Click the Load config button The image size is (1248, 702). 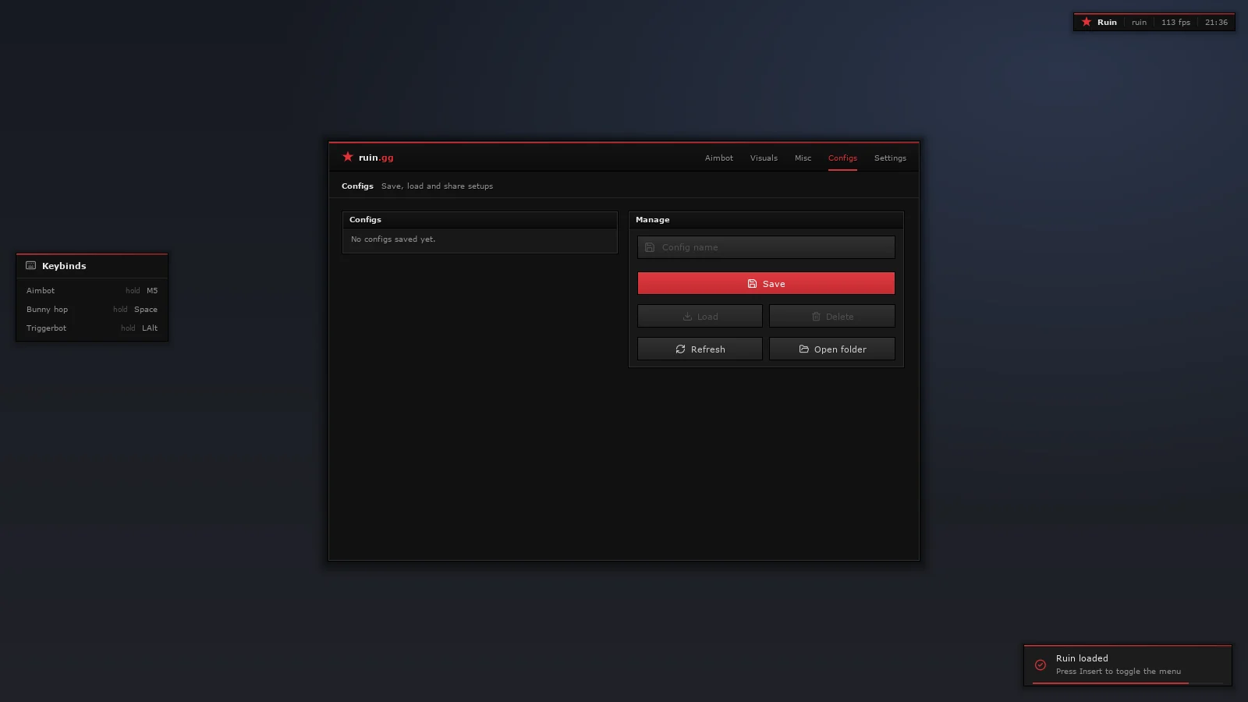click(700, 316)
